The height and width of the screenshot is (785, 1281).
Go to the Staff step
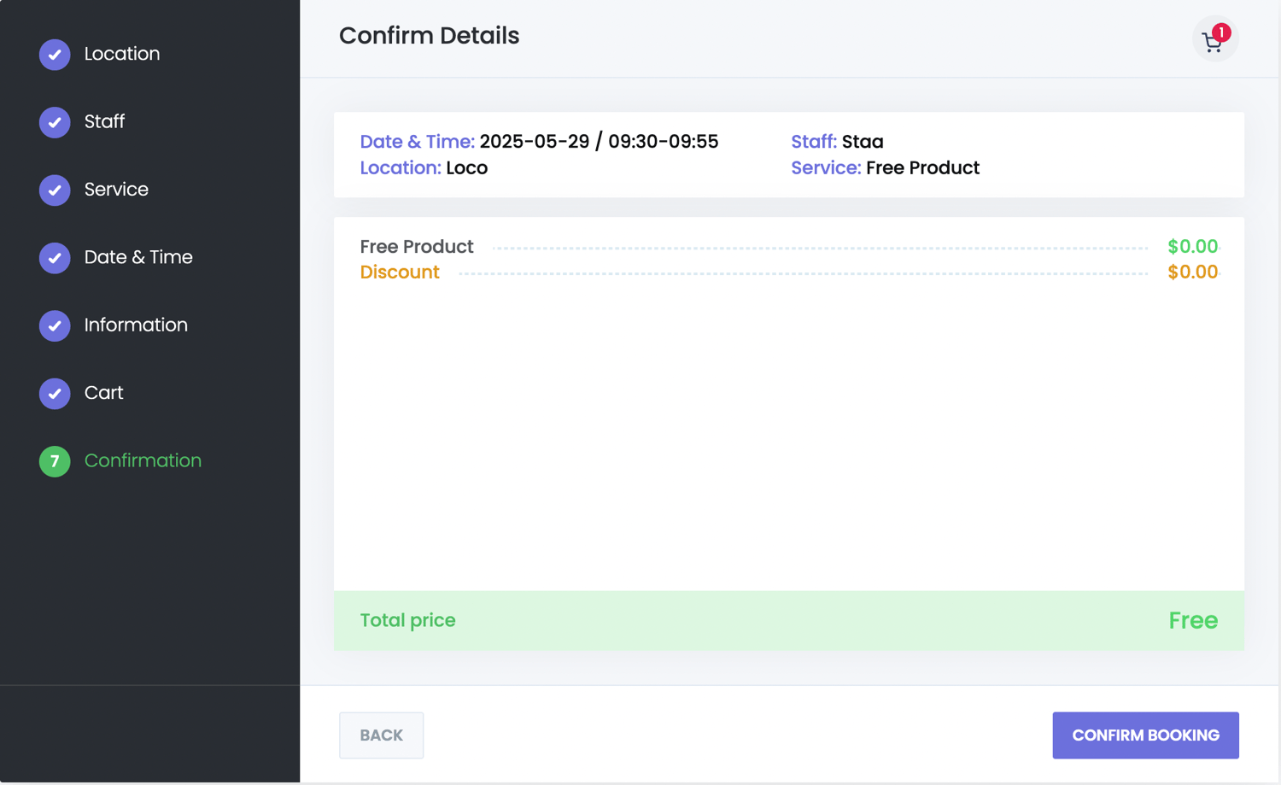pos(104,121)
